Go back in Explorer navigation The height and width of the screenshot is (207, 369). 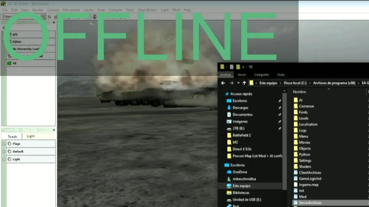click(x=223, y=83)
